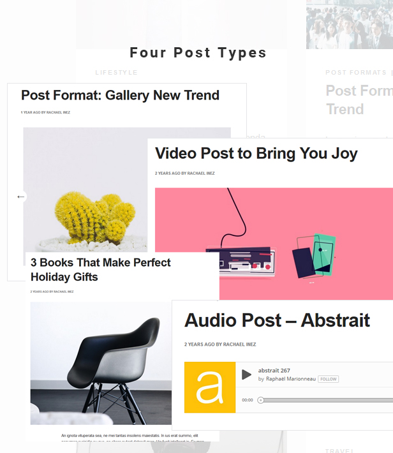393x453 pixels.
Task: Click the faded Post Format Trend heading
Action: click(359, 100)
